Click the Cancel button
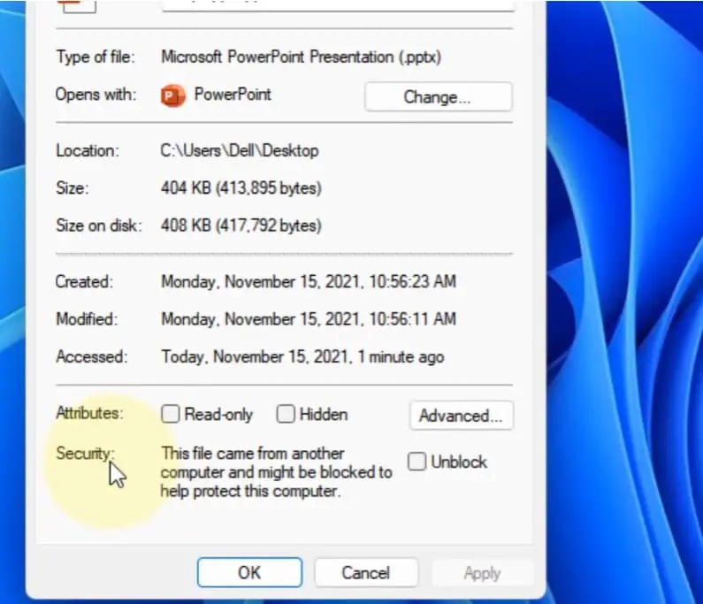 (365, 572)
